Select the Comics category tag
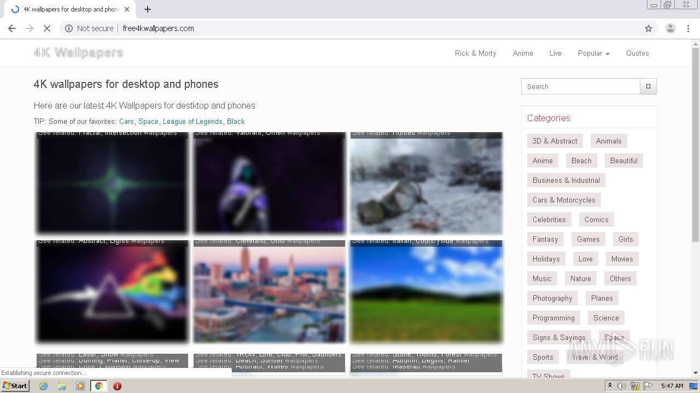The height and width of the screenshot is (393, 700). point(596,219)
